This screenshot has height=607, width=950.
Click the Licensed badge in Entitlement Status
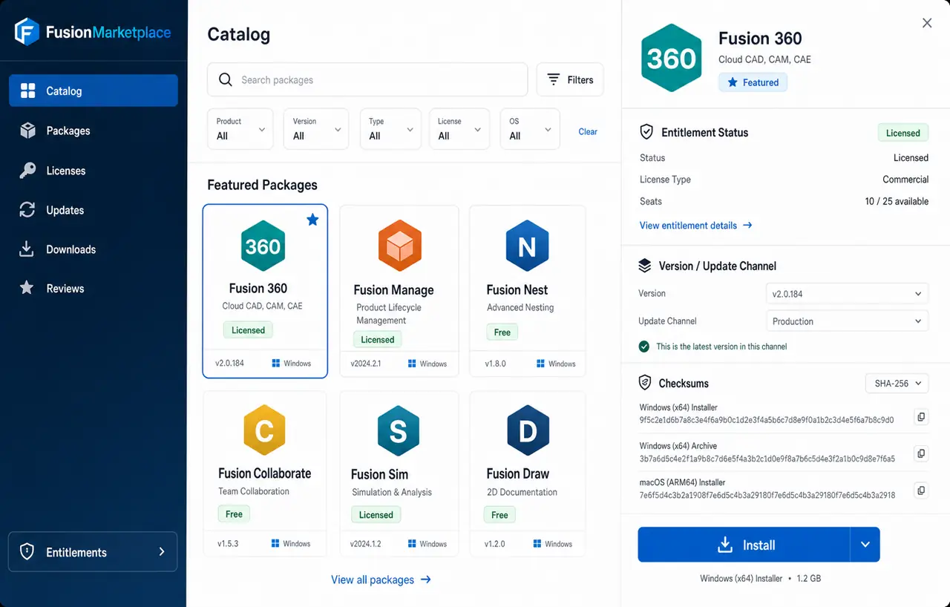903,133
